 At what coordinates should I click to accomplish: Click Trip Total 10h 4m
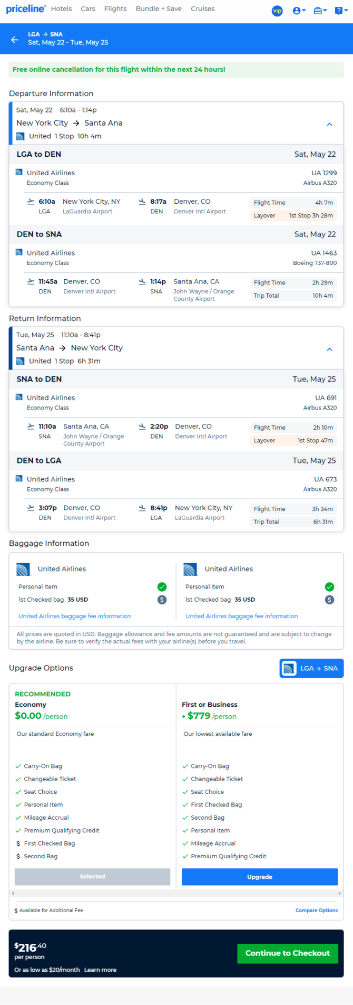coord(293,296)
